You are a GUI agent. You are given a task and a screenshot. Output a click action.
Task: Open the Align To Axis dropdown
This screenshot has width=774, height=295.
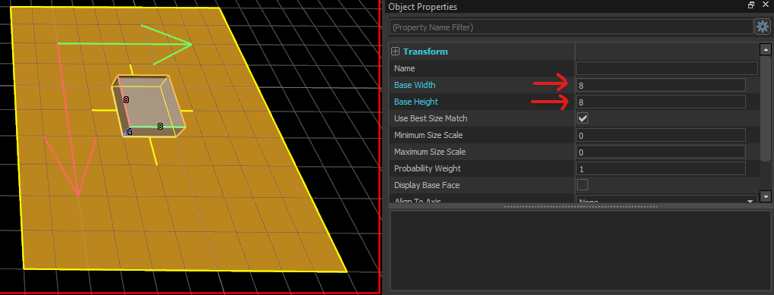tap(667, 201)
